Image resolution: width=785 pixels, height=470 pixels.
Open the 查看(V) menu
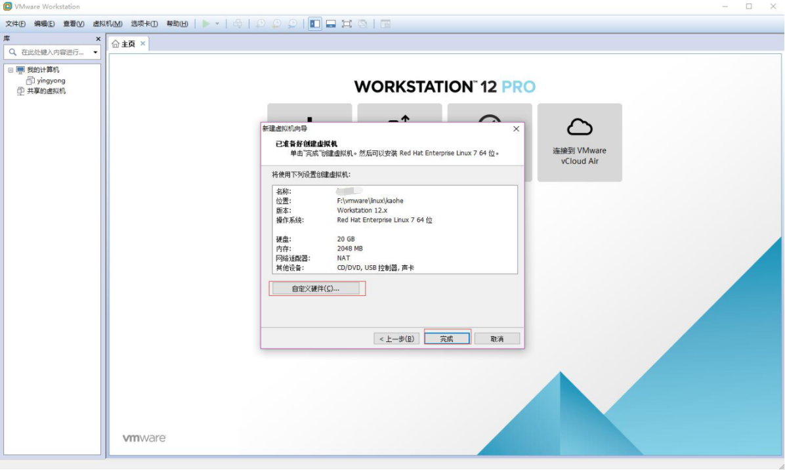pyautogui.click(x=74, y=24)
